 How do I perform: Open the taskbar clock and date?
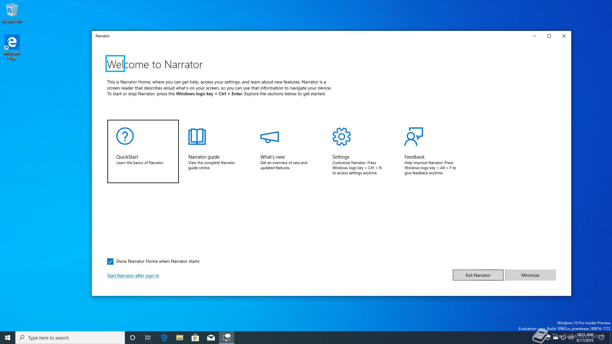585,338
